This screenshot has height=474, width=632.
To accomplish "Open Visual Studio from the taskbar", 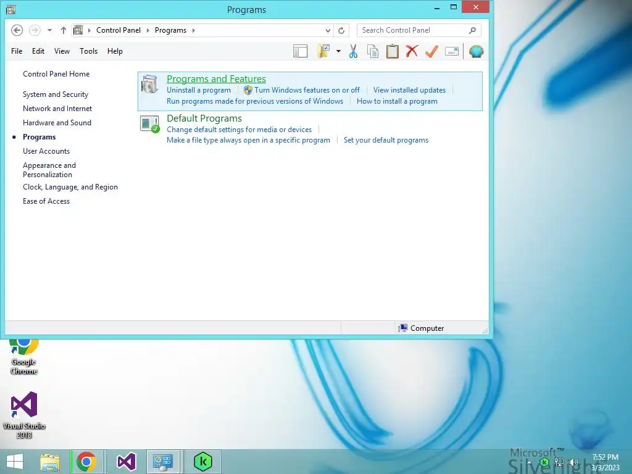I will click(x=126, y=462).
